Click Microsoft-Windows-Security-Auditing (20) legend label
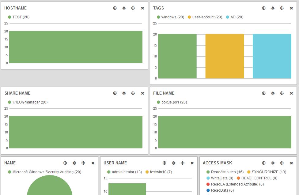 point(47,172)
